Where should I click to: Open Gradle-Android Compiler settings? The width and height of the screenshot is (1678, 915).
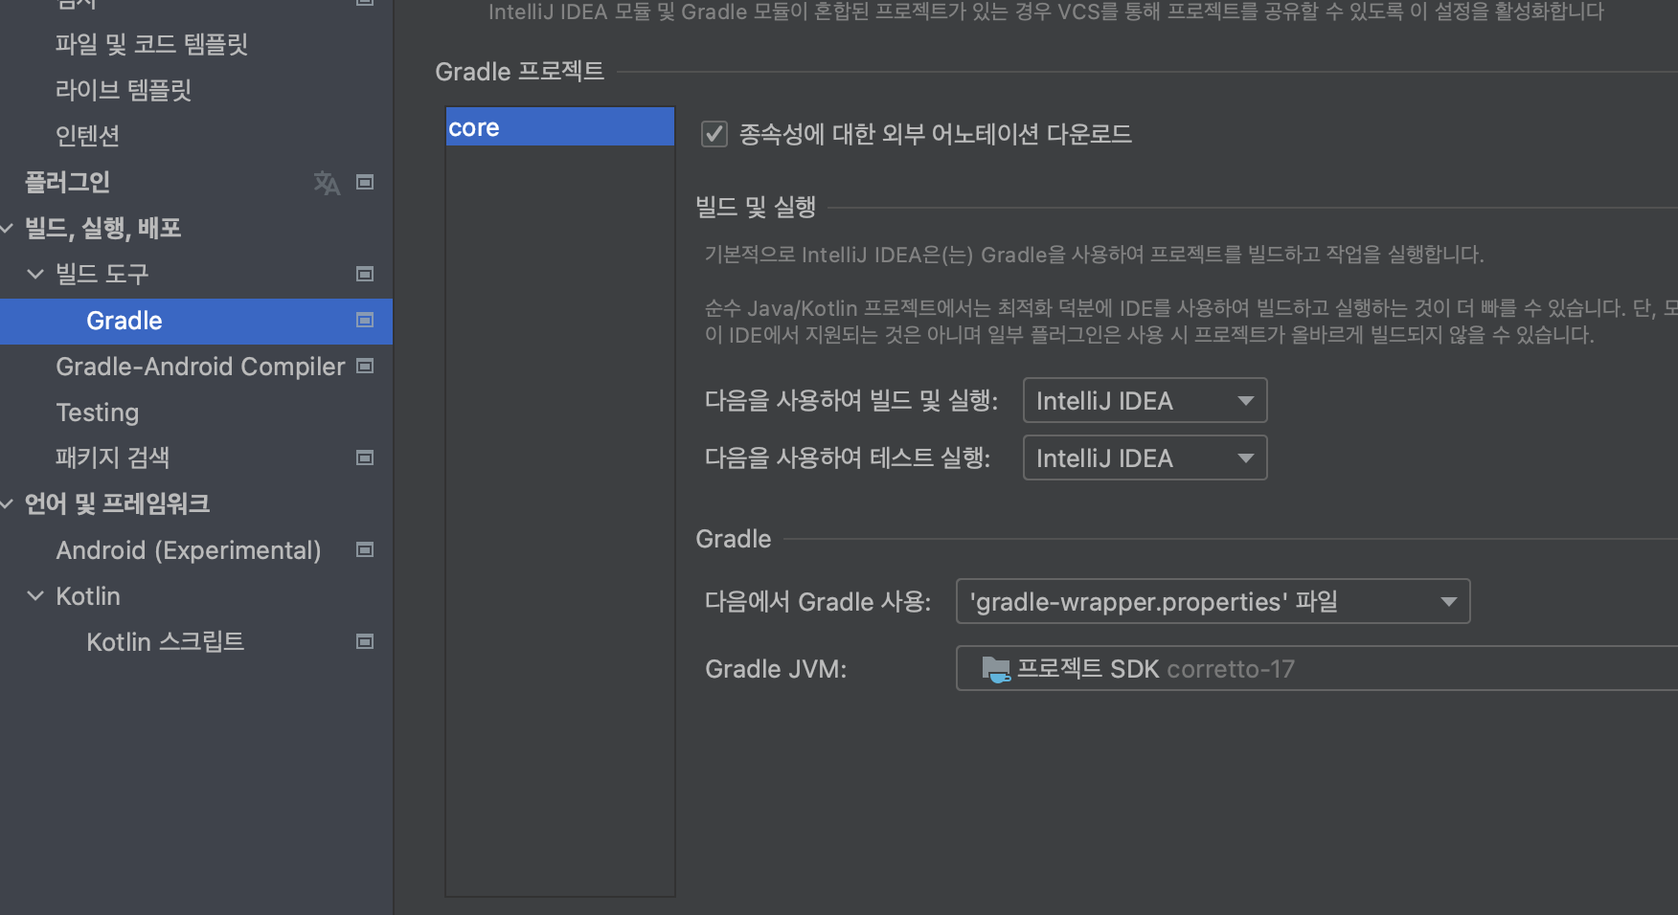coord(200,367)
